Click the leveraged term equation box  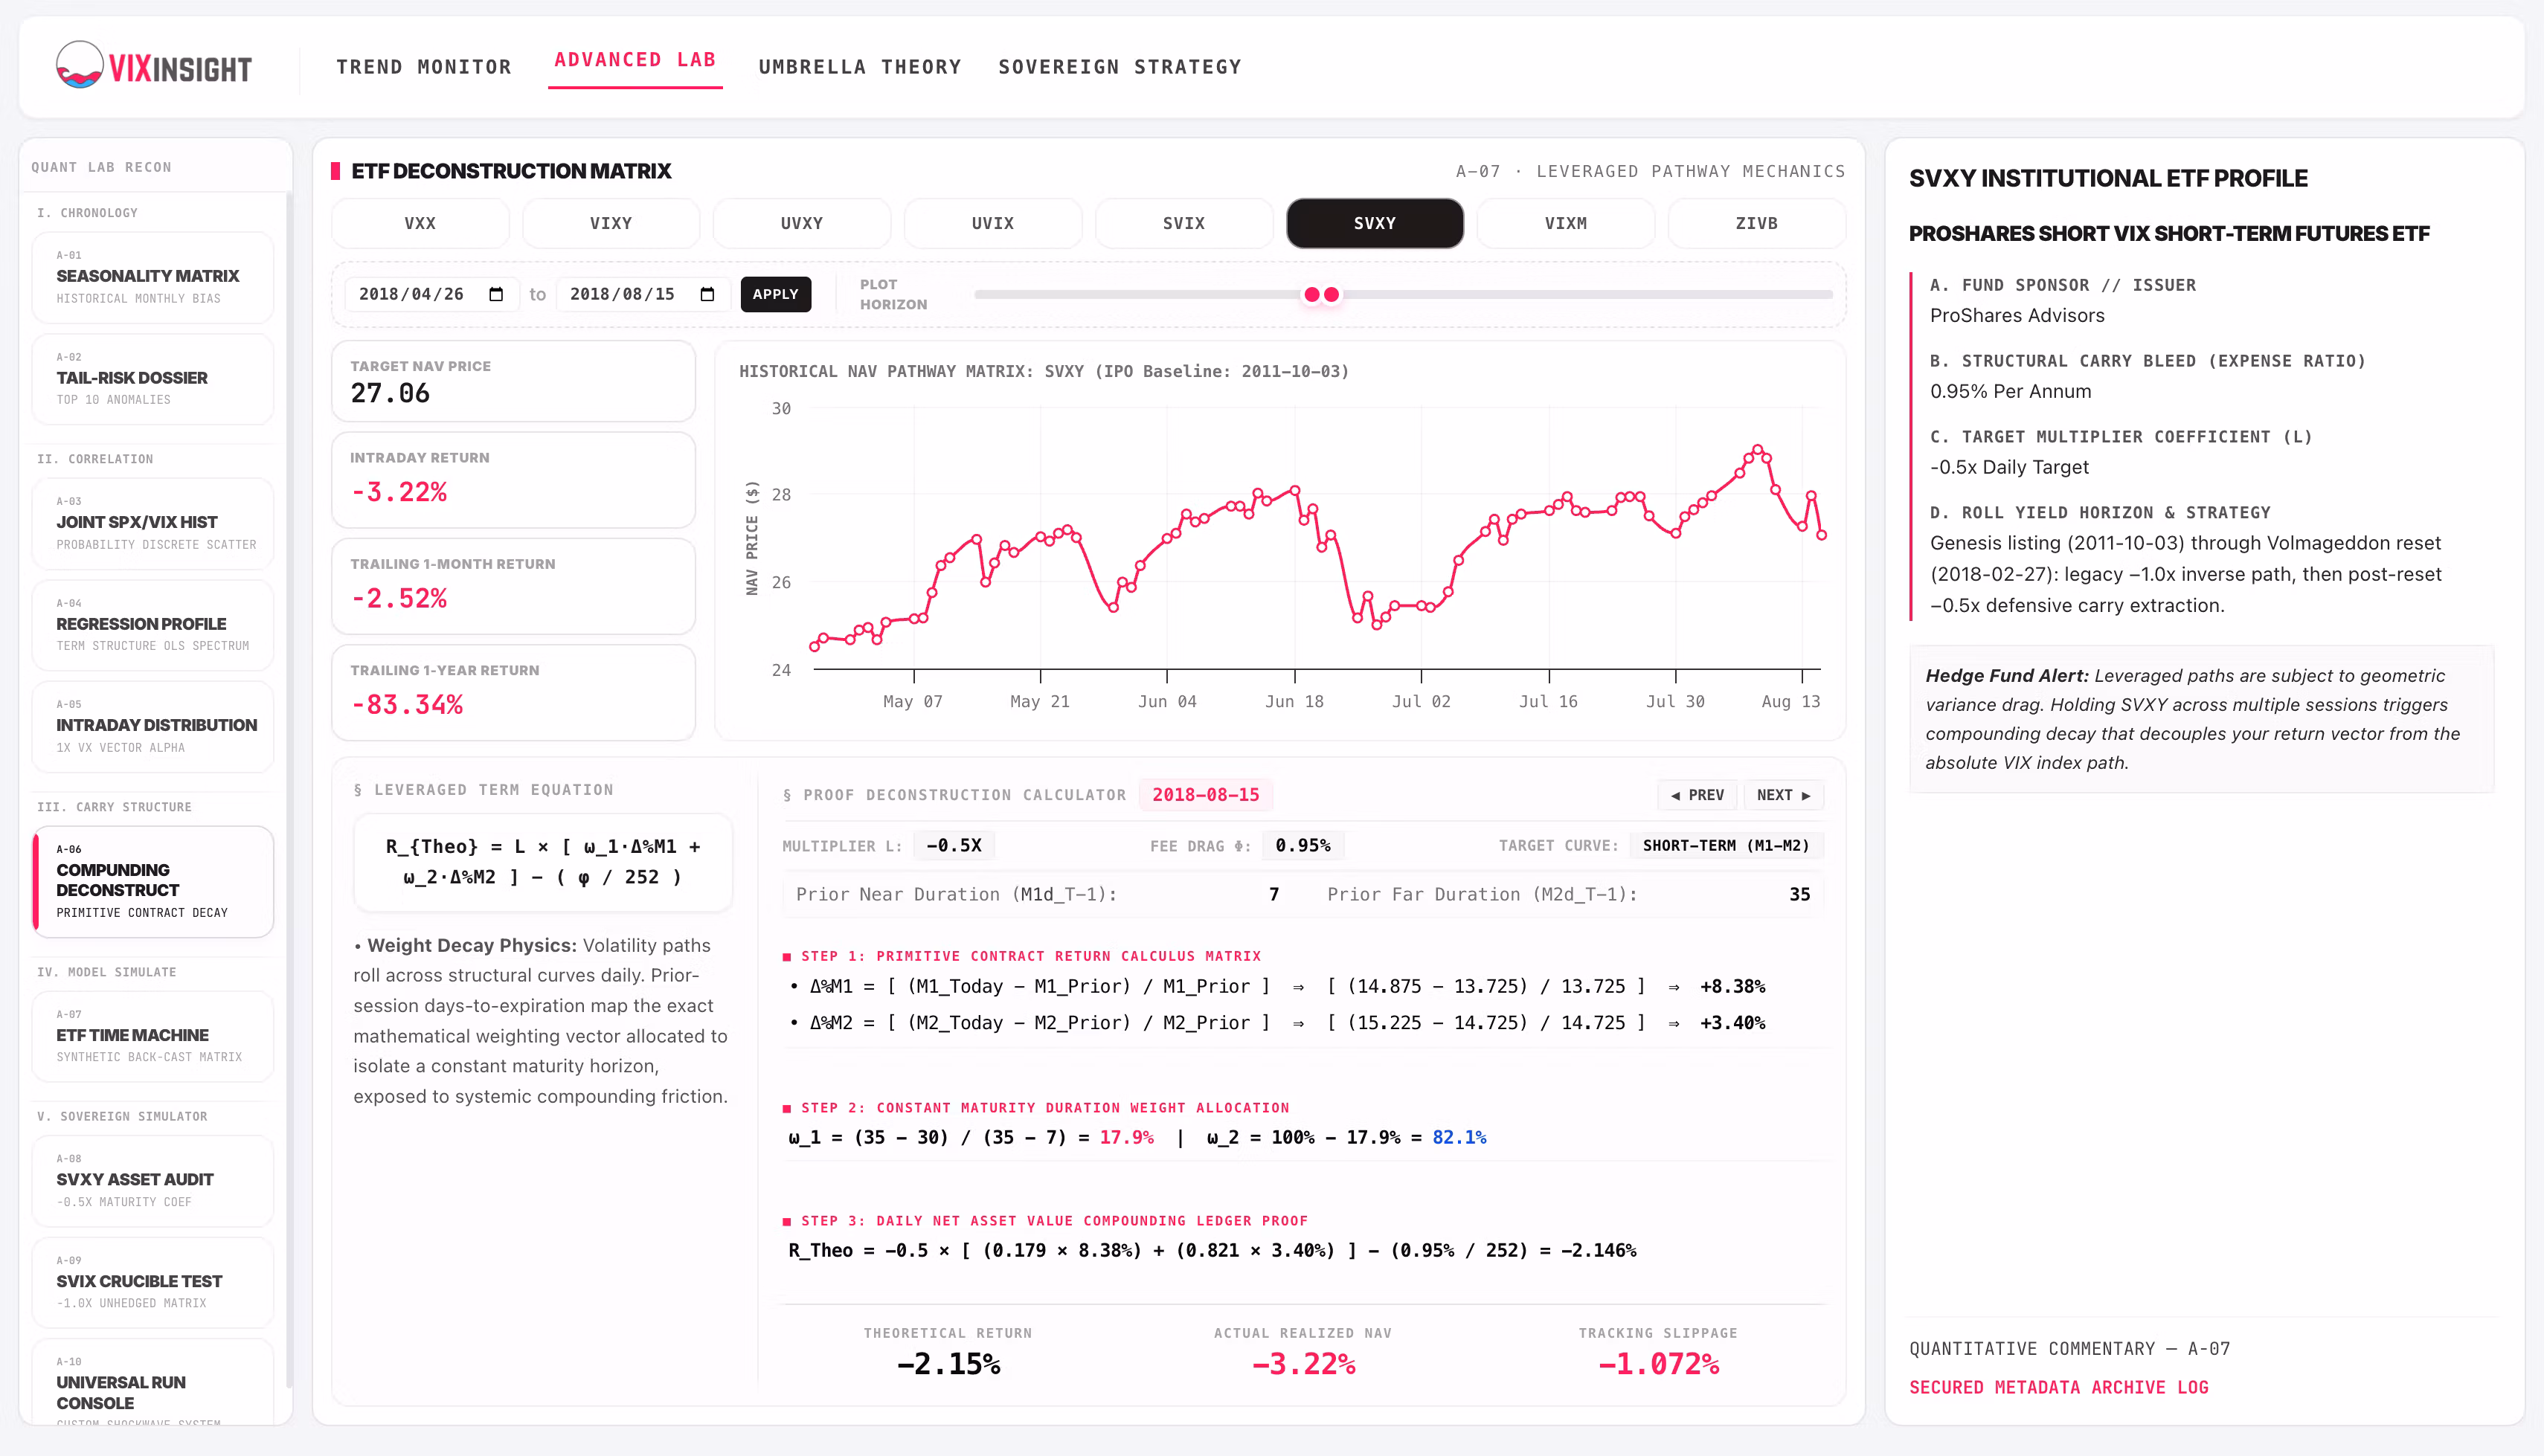pyautogui.click(x=544, y=862)
